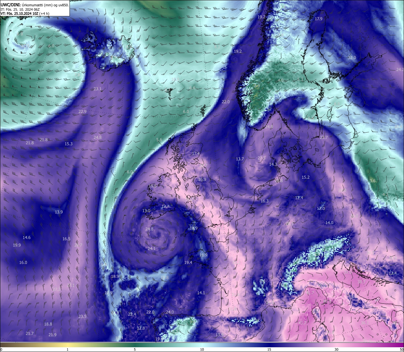
Task: Click the 16.9 value over Britain
Action: (202, 179)
